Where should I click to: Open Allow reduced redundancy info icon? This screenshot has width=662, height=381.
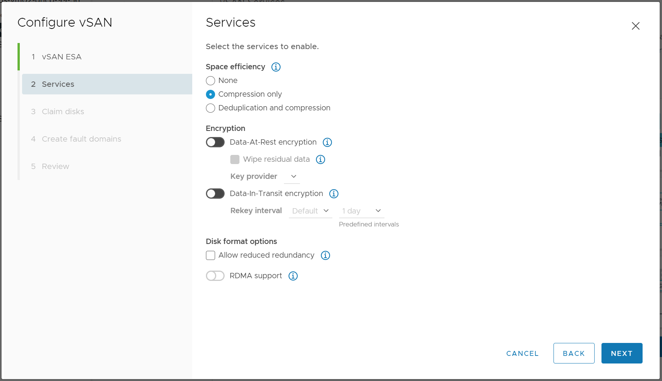click(x=325, y=255)
